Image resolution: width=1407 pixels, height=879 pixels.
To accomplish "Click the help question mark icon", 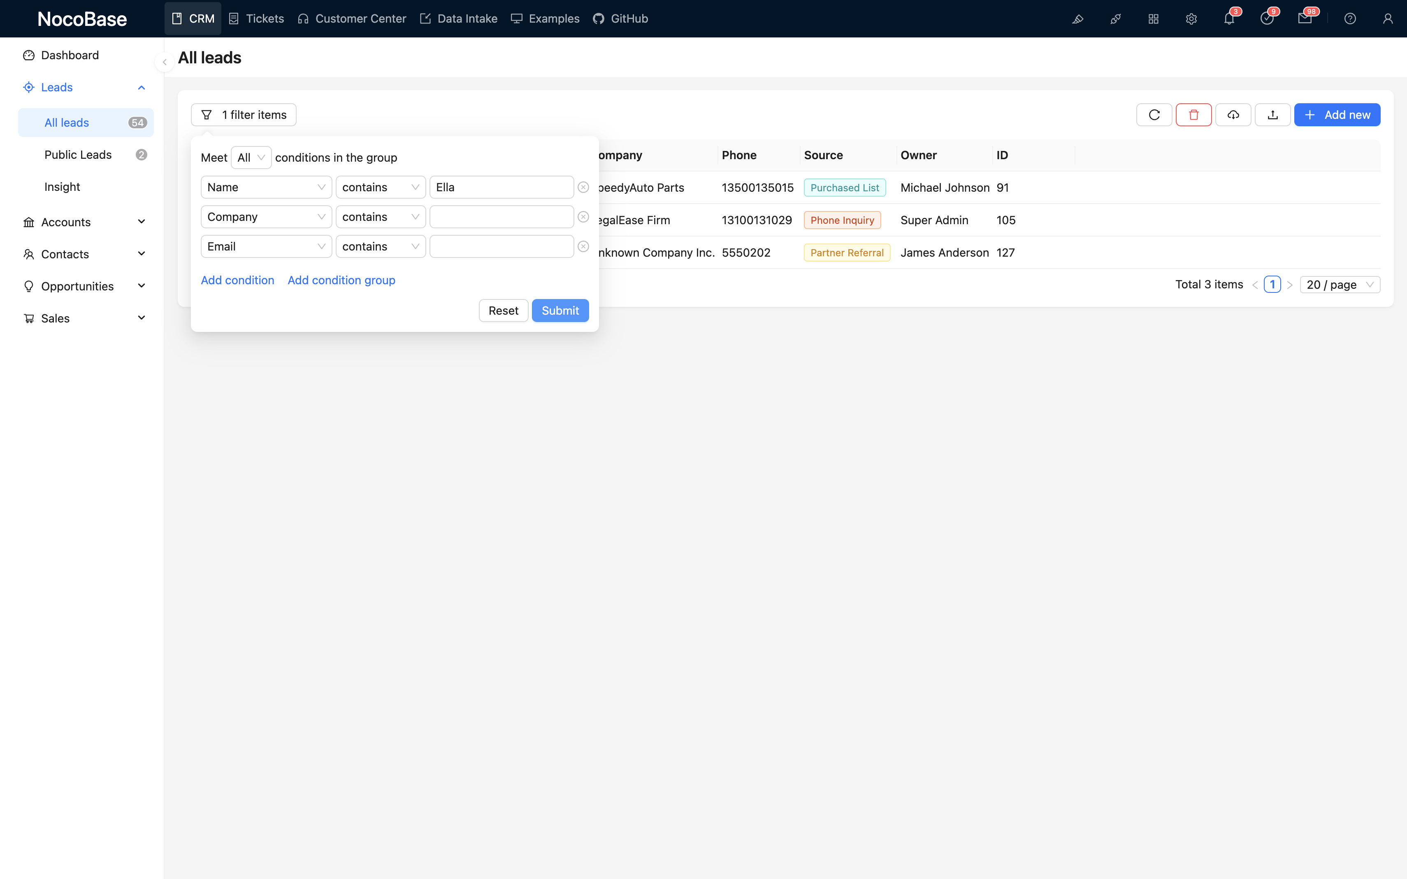I will (1350, 19).
